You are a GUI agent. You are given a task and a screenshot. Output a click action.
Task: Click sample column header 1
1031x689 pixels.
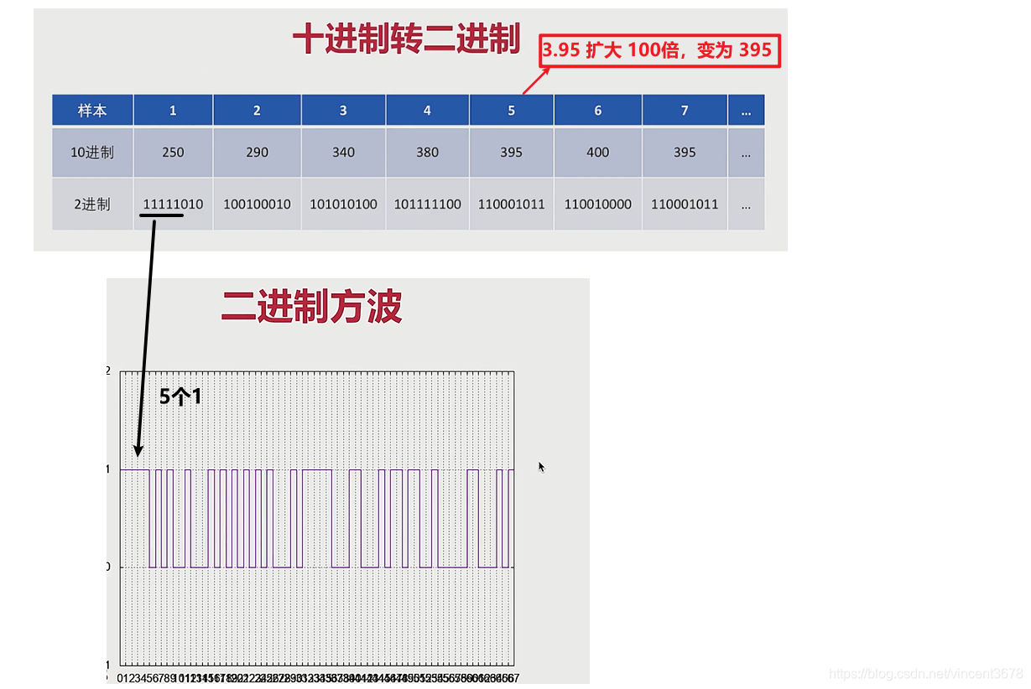point(172,110)
